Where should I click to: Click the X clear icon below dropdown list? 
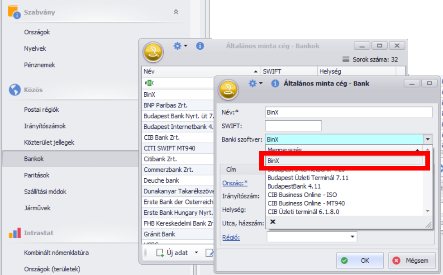pyautogui.click(x=273, y=222)
